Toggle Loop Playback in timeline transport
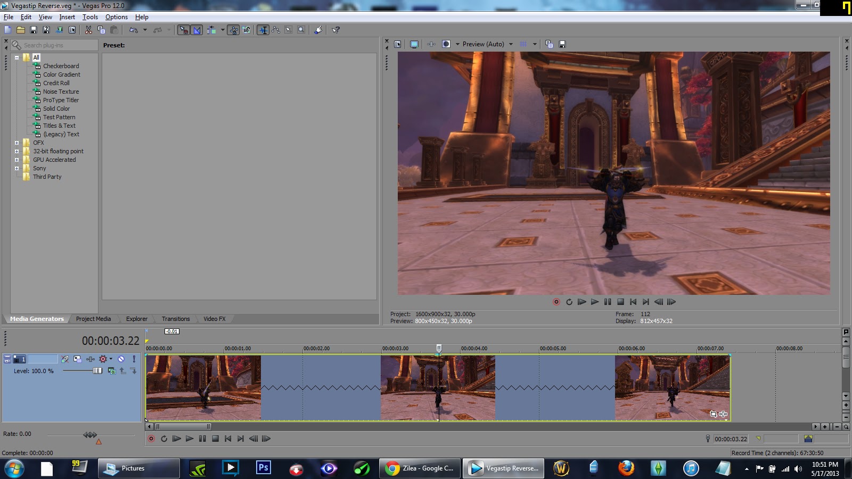The height and width of the screenshot is (479, 852). [x=164, y=439]
